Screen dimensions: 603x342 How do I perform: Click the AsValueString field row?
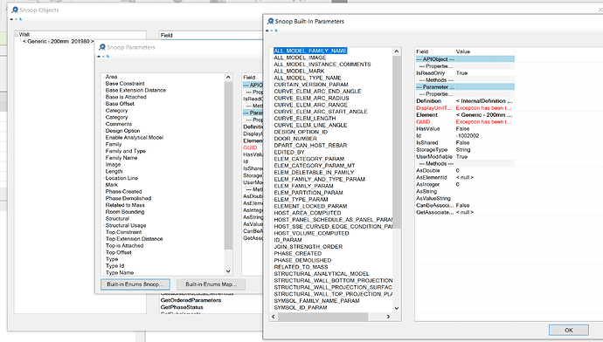465,198
